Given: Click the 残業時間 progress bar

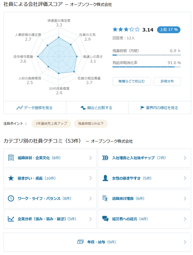Looking at the screenshot, I should [147, 55].
